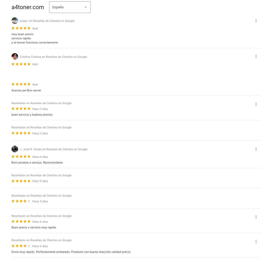Image resolution: width=262 pixels, height=262 pixels.
Task: Open the options menu for josep l's review
Action: [256, 21]
